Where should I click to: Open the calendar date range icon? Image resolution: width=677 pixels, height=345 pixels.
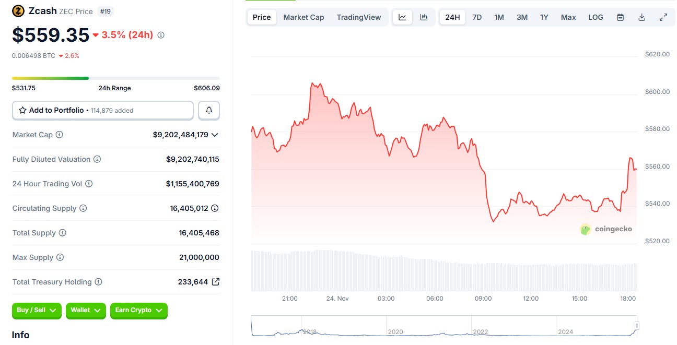click(620, 17)
